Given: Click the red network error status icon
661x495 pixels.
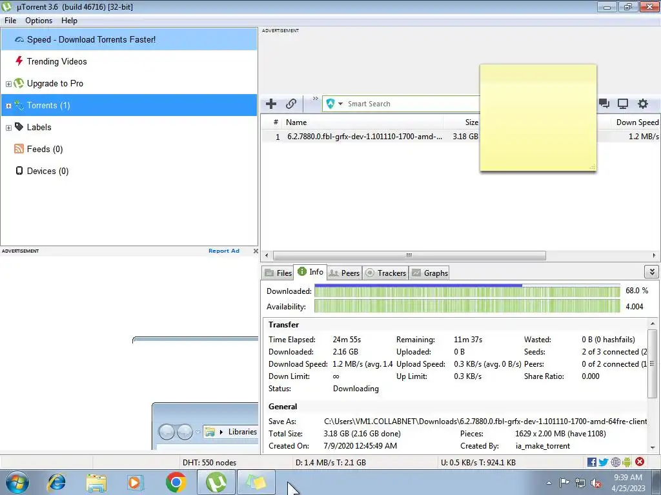Looking at the screenshot, I should pos(640,461).
